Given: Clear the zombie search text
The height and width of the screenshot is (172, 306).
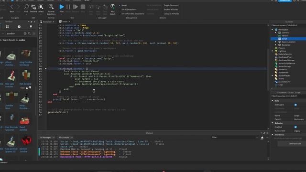Looking at the screenshot, I should pyautogui.click(x=25, y=33).
